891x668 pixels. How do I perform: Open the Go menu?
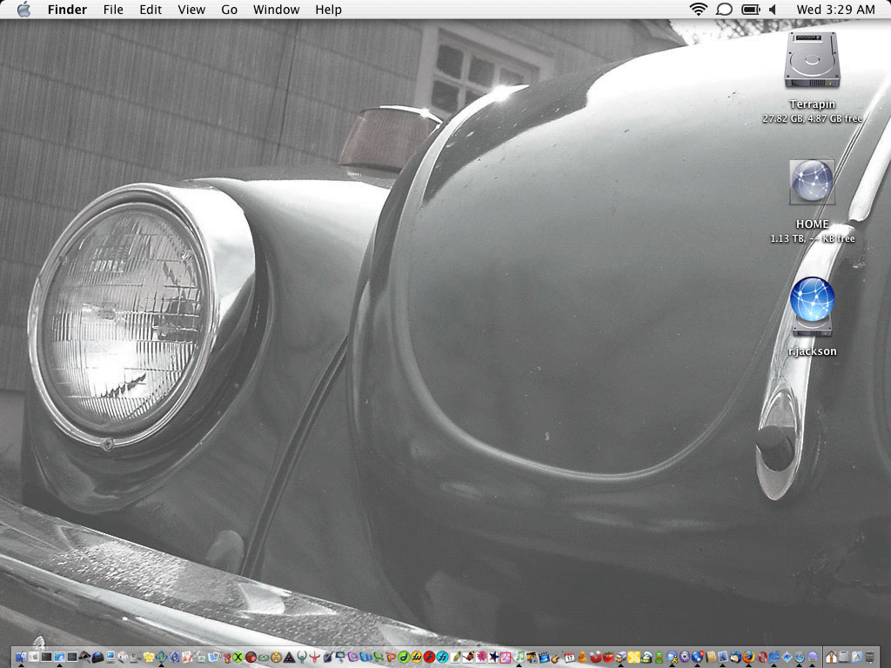[229, 10]
